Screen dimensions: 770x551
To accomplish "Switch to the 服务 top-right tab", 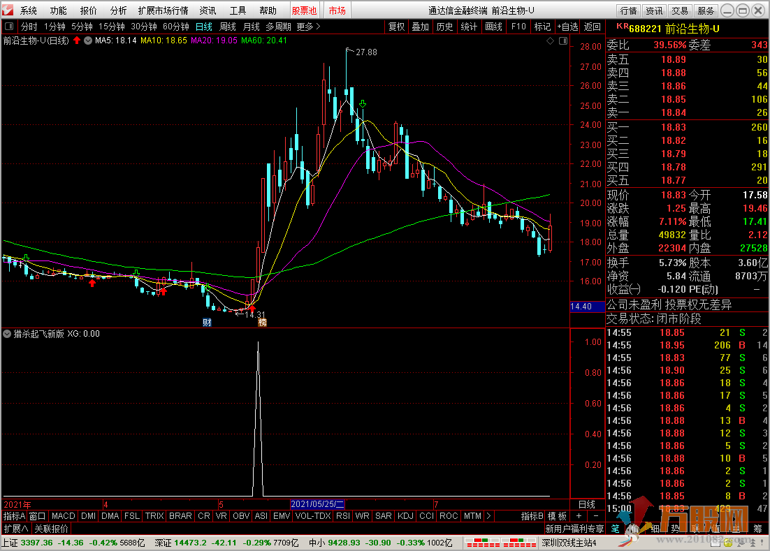I will 706,10.
